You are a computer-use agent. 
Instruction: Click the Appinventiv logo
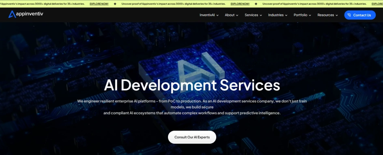[x=26, y=14]
